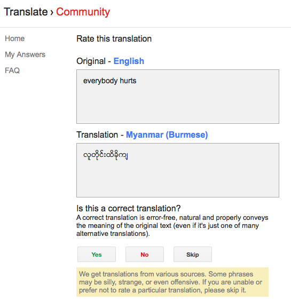Select the Myanmar (Burmese) language link
This screenshot has width=291, height=301.
point(167,135)
